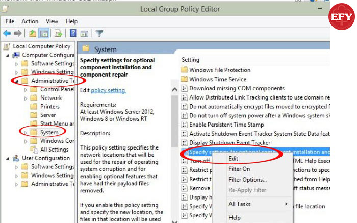
Task: Open the Action menu
Action: coord(30,21)
